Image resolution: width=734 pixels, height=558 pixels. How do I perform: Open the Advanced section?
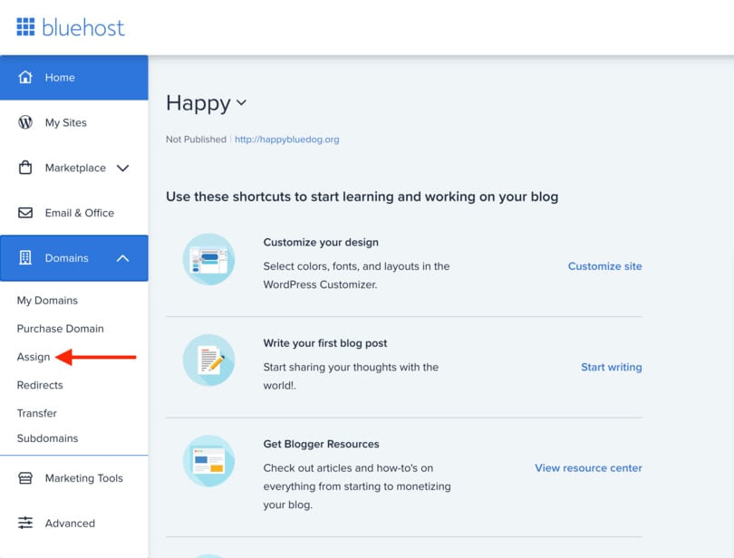coord(74,523)
